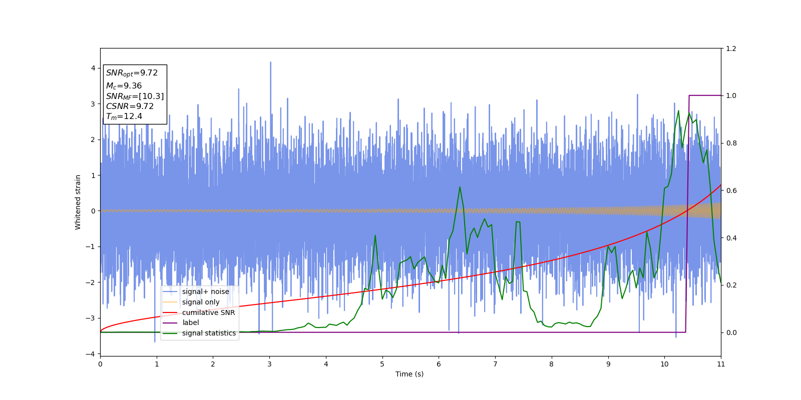This screenshot has width=801, height=400.
Task: Click the 'Time (s)' x-axis label
Action: pos(410,374)
